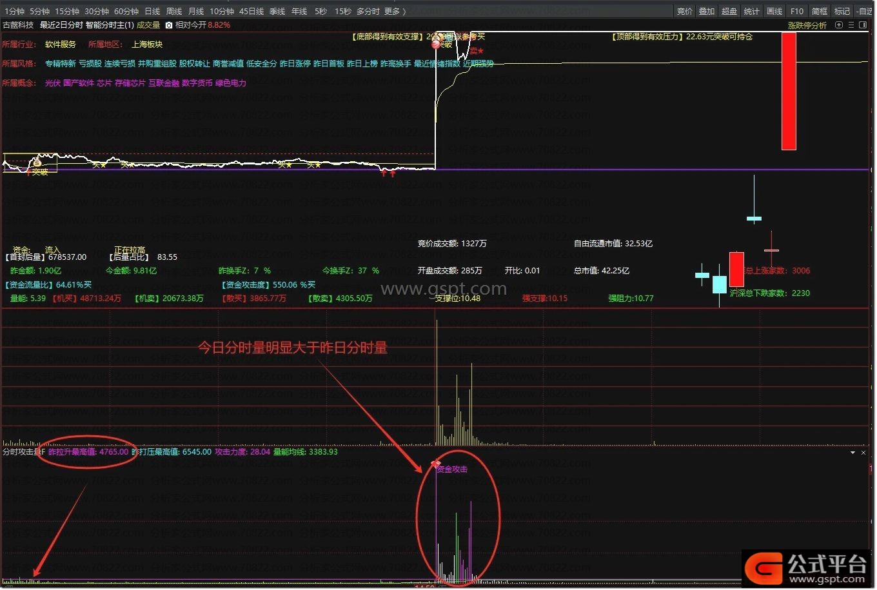877x590 pixels.
Task: Click the 涨跌停分析 link
Action: (807, 25)
